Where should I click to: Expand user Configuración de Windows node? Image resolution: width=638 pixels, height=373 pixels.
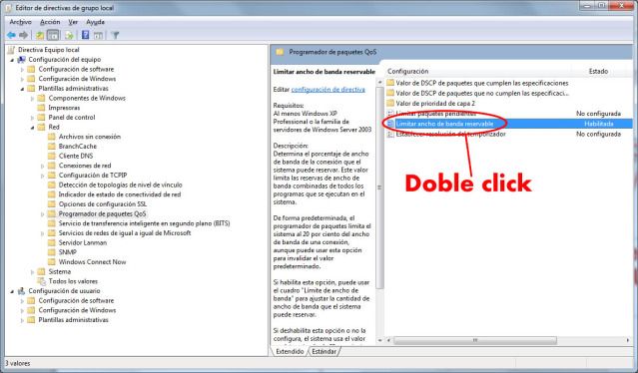coord(22,310)
